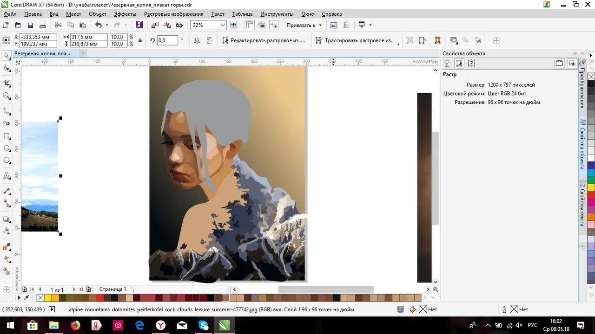Screen dimensions: 595x334
Task: Click Трассировать растровое из. button
Action: (x=357, y=40)
